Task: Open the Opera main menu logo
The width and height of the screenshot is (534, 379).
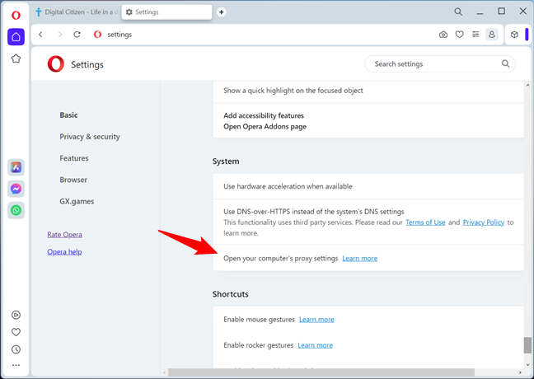Action: [16, 15]
